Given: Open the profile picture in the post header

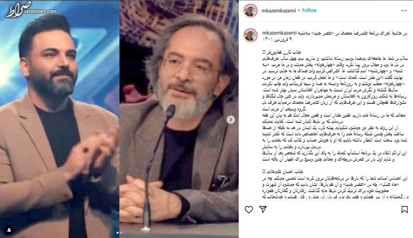Looking at the screenshot, I should pyautogui.click(x=250, y=11).
